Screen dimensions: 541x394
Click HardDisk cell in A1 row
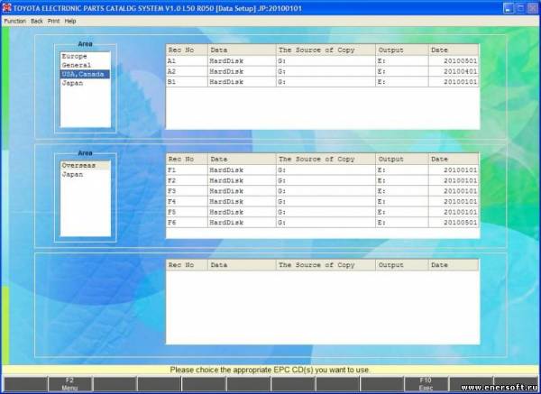point(242,61)
